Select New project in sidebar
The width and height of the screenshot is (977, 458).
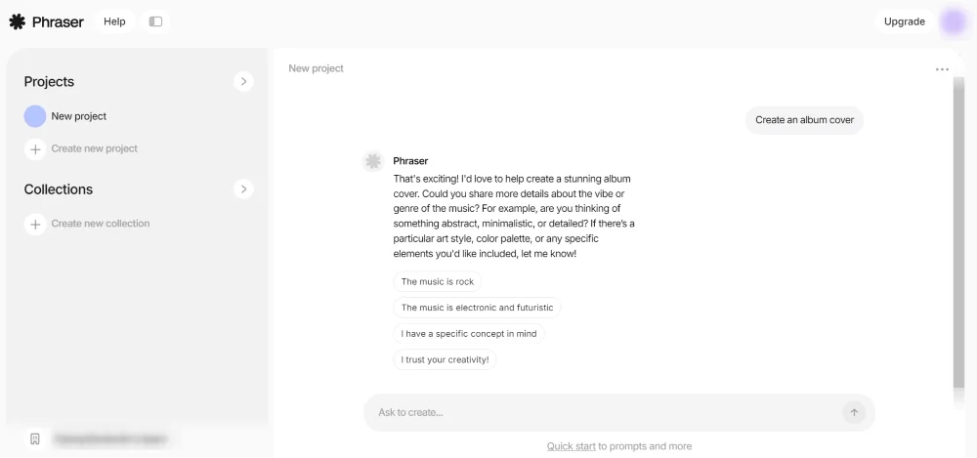[78, 116]
